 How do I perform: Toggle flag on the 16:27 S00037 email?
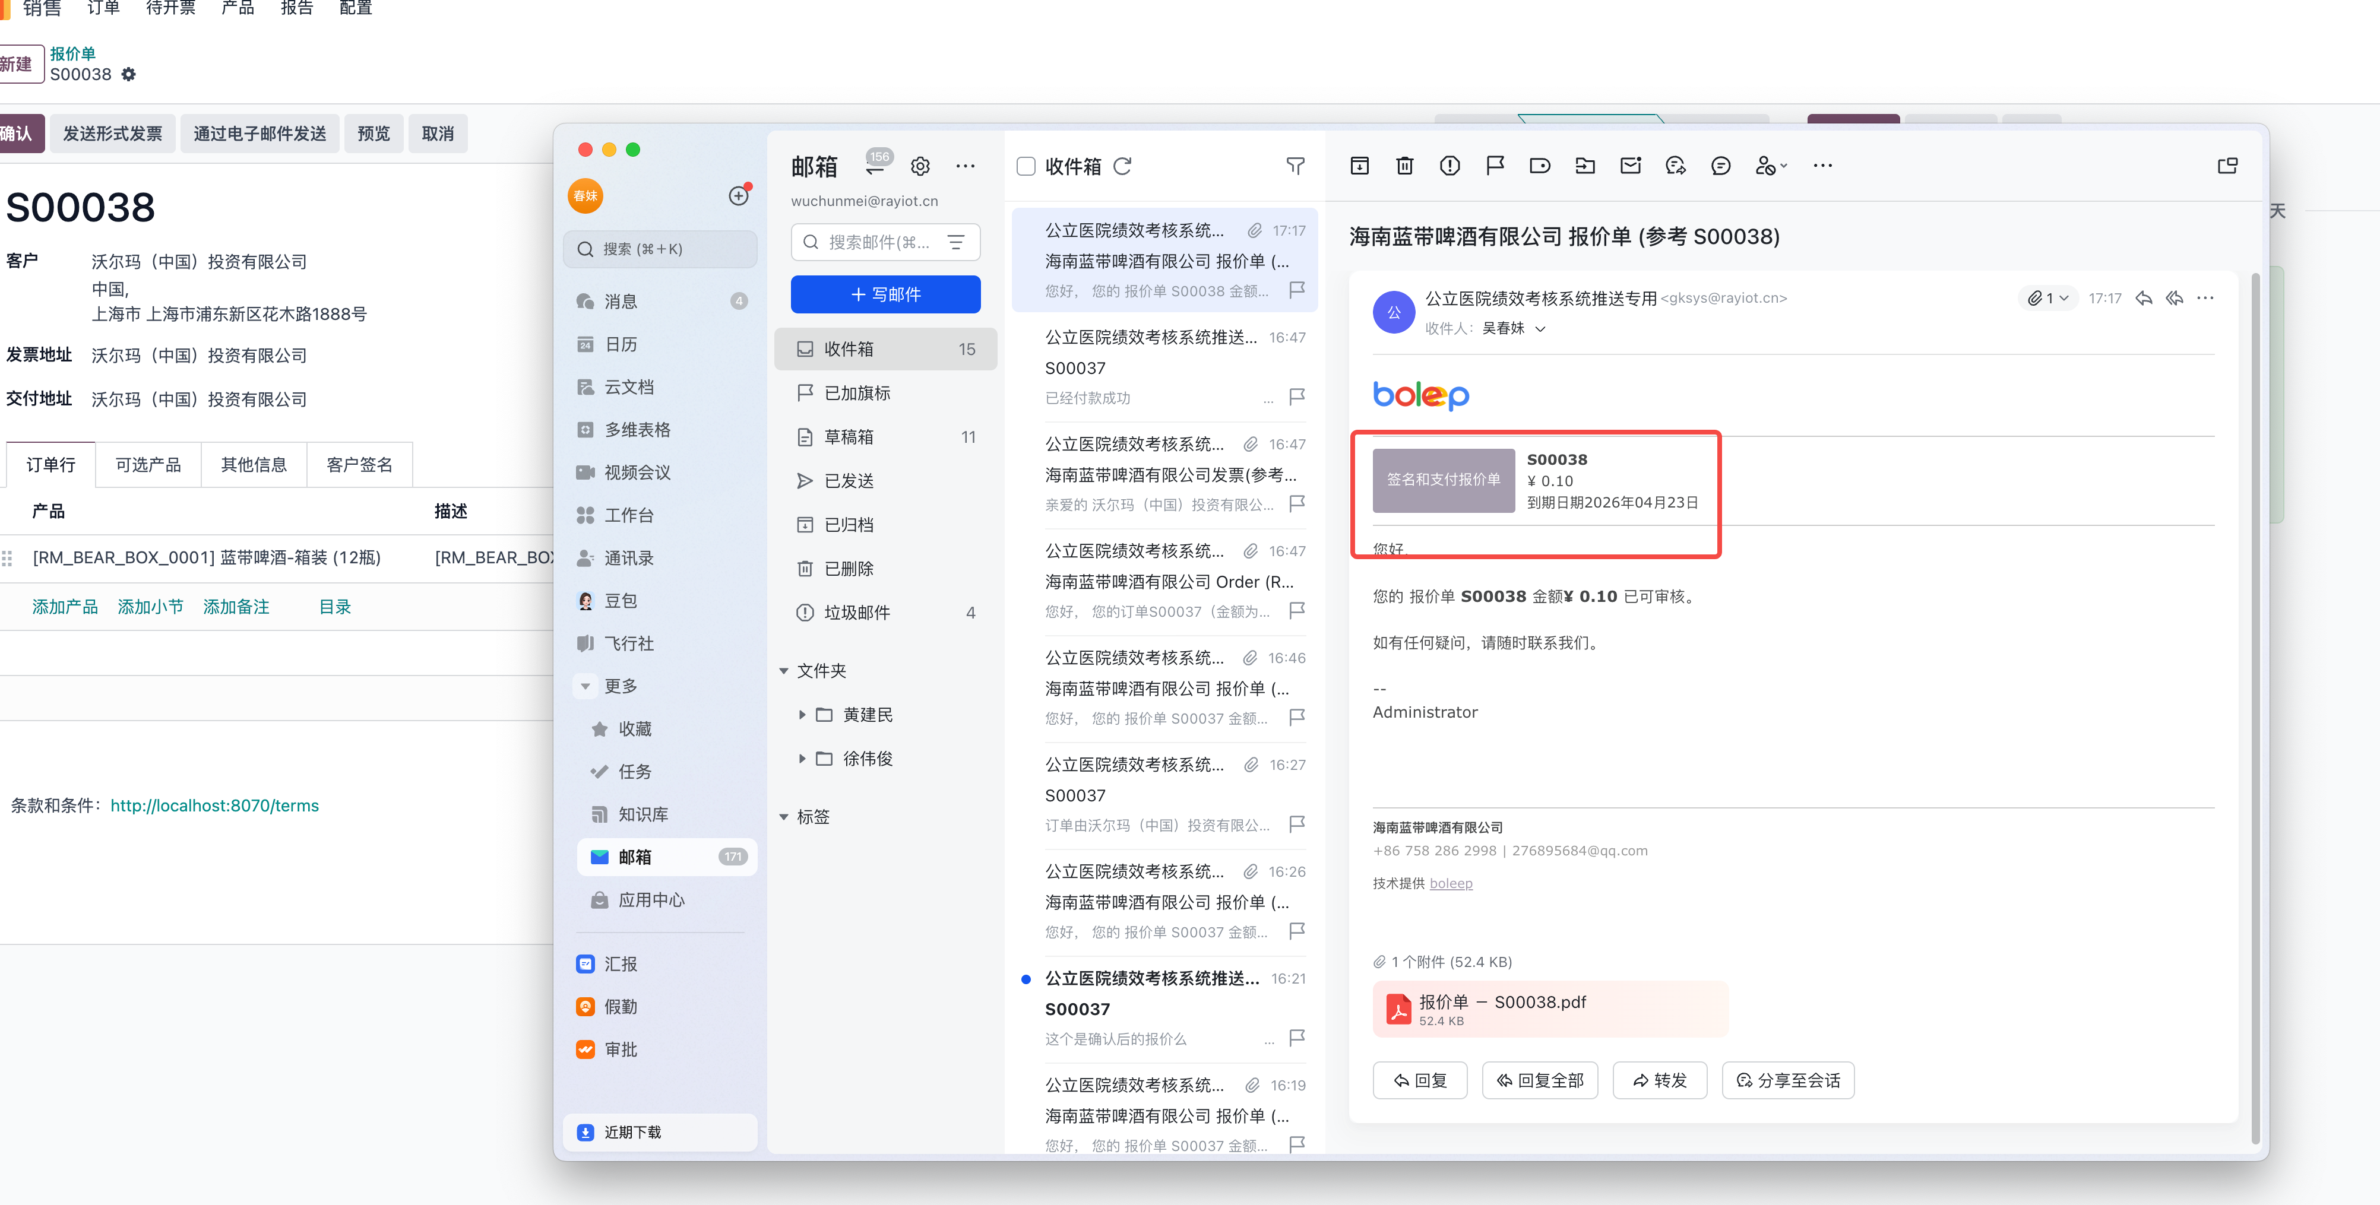1296,824
